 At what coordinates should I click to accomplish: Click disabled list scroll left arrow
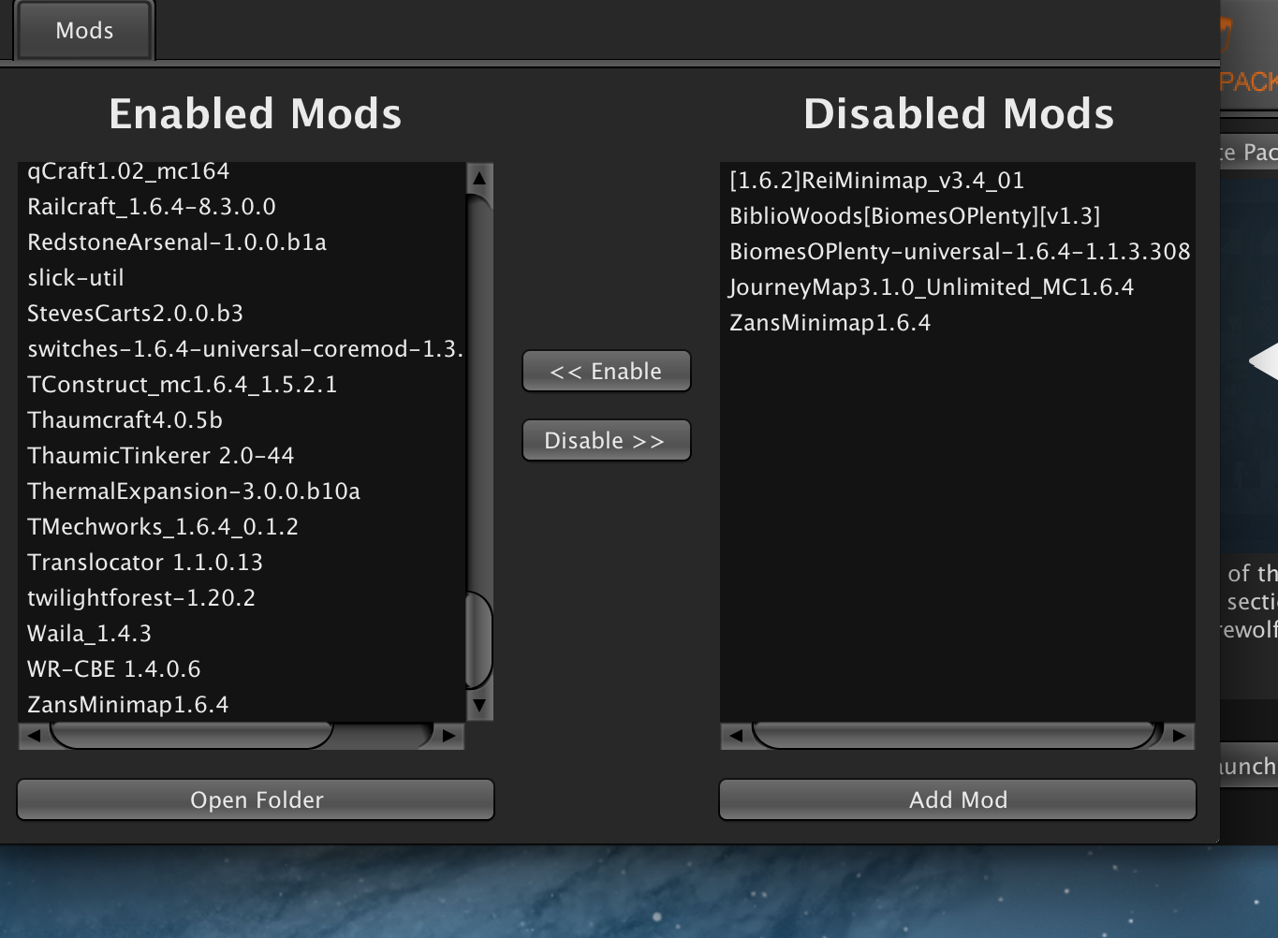(736, 736)
